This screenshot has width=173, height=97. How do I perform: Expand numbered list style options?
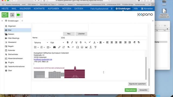coord(44,47)
